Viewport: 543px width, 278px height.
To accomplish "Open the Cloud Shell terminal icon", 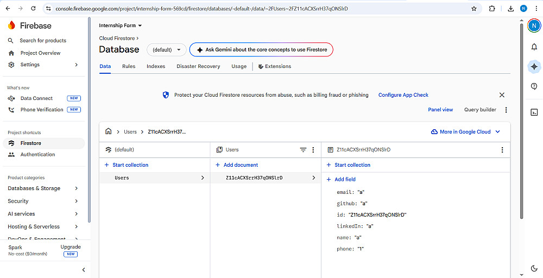I will [x=534, y=112].
